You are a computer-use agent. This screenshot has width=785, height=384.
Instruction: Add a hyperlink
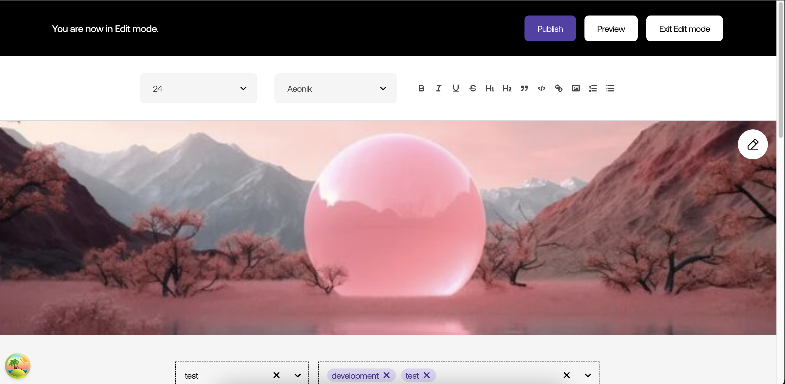point(558,88)
